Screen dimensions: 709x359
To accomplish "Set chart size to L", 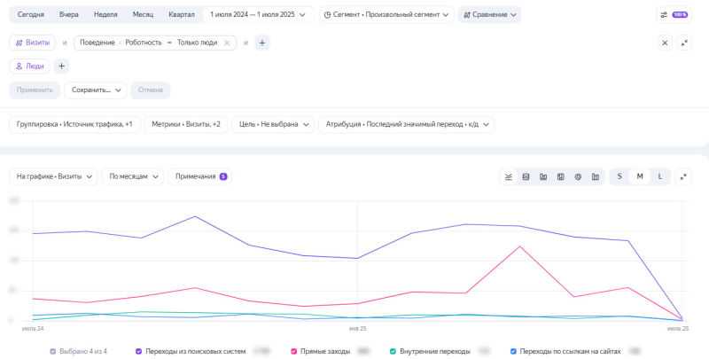I will [x=659, y=176].
